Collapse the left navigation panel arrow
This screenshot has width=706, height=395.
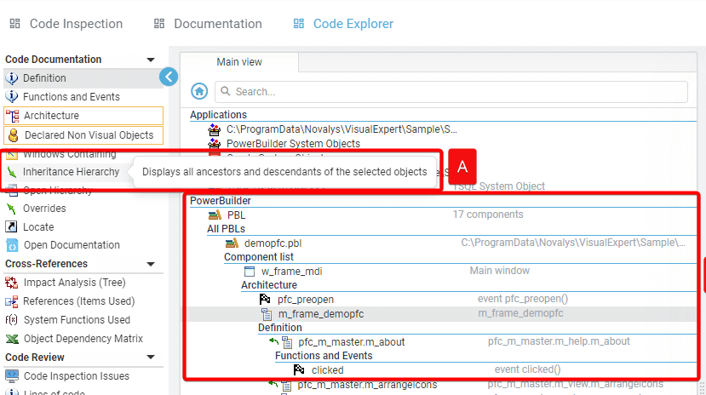(x=169, y=77)
